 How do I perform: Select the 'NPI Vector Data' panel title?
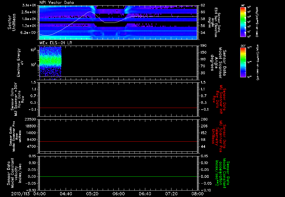tap(56, 3)
